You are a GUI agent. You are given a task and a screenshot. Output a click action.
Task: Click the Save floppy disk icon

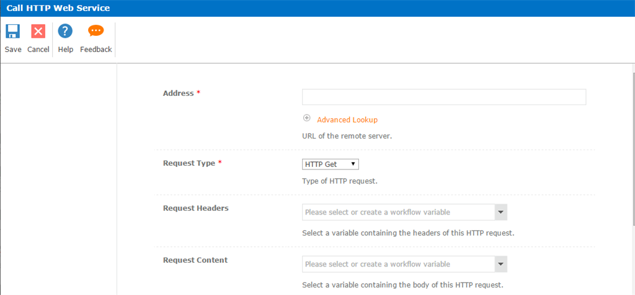(13, 31)
